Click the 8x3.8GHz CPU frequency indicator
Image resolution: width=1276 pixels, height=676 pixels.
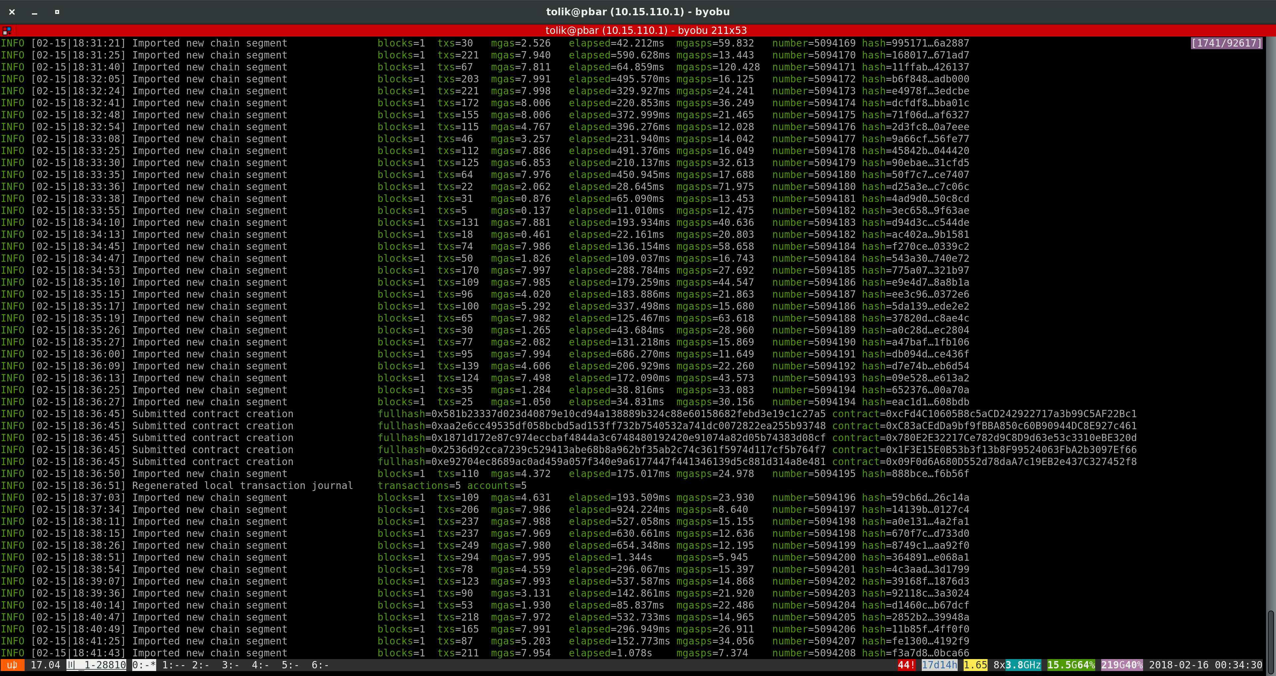[x=1017, y=665]
